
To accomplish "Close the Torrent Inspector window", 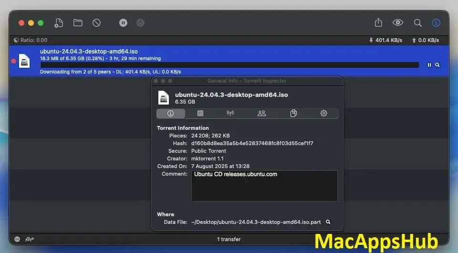I will 156,81.
